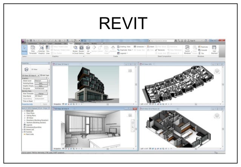The image size is (241, 167).
Task: Cascade the open windows
Action: (x=203, y=50)
